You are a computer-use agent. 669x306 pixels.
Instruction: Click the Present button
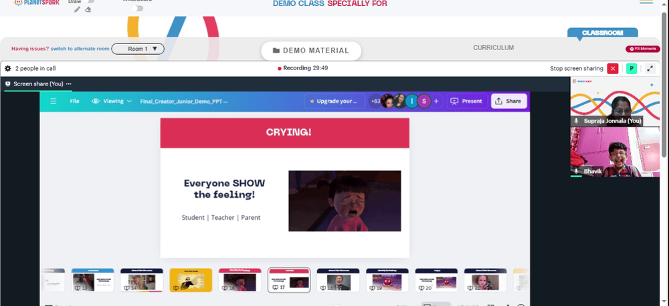coord(466,101)
